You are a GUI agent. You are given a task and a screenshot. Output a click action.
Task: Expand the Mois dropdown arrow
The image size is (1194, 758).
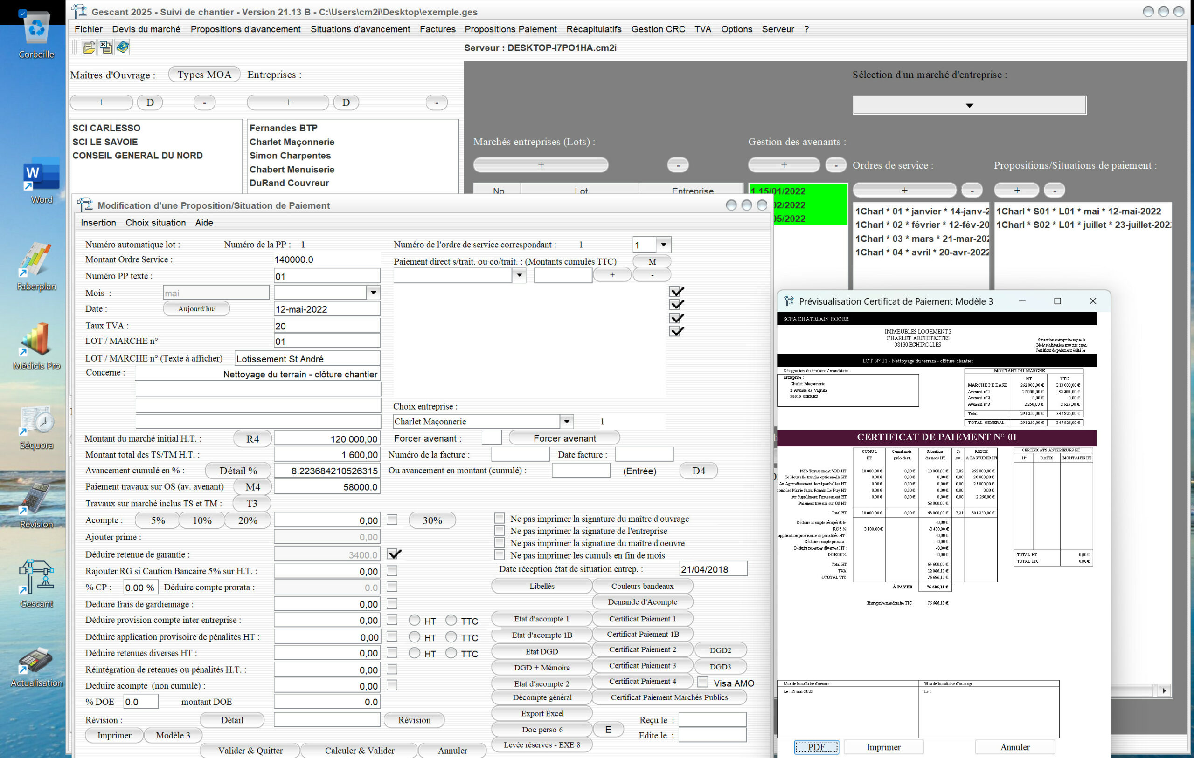(x=374, y=293)
